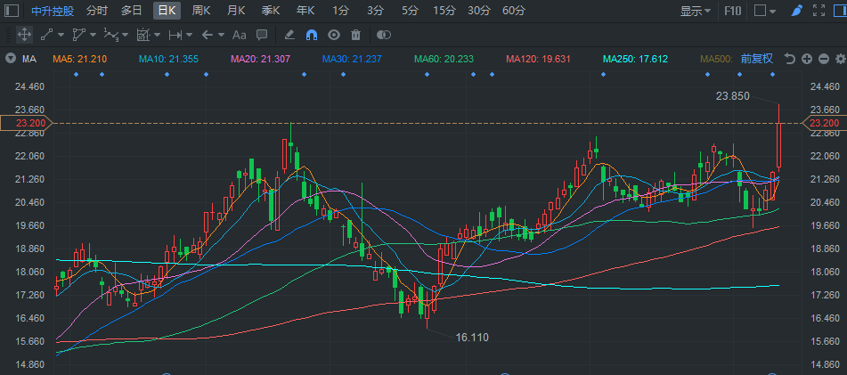Select the move/pan cross-arrow tool
Image resolution: width=847 pixels, height=375 pixels.
click(x=24, y=35)
